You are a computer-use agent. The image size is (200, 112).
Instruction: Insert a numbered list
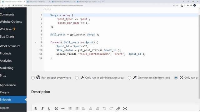coord(77,109)
